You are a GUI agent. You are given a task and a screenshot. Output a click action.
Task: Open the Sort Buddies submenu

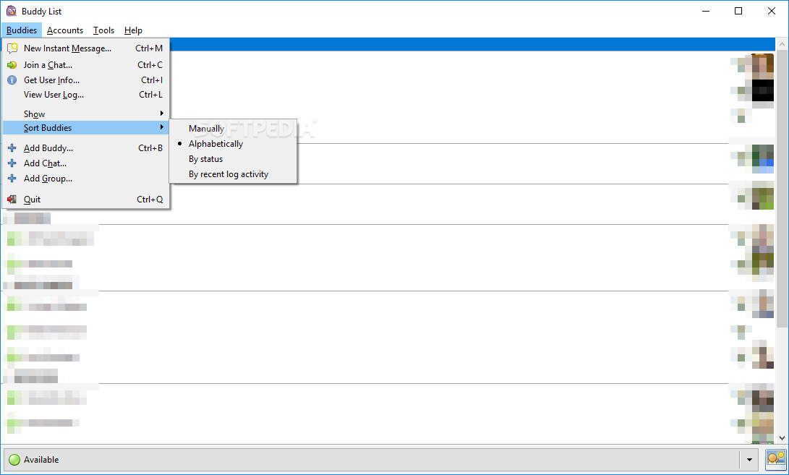[85, 128]
